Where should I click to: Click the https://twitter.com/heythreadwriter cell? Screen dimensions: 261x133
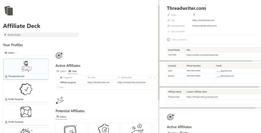tap(223, 55)
